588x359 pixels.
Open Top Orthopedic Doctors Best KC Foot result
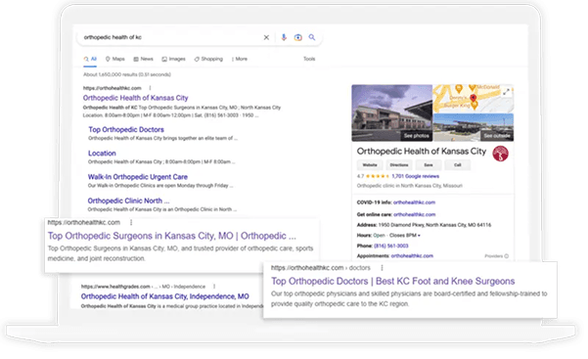click(x=392, y=282)
